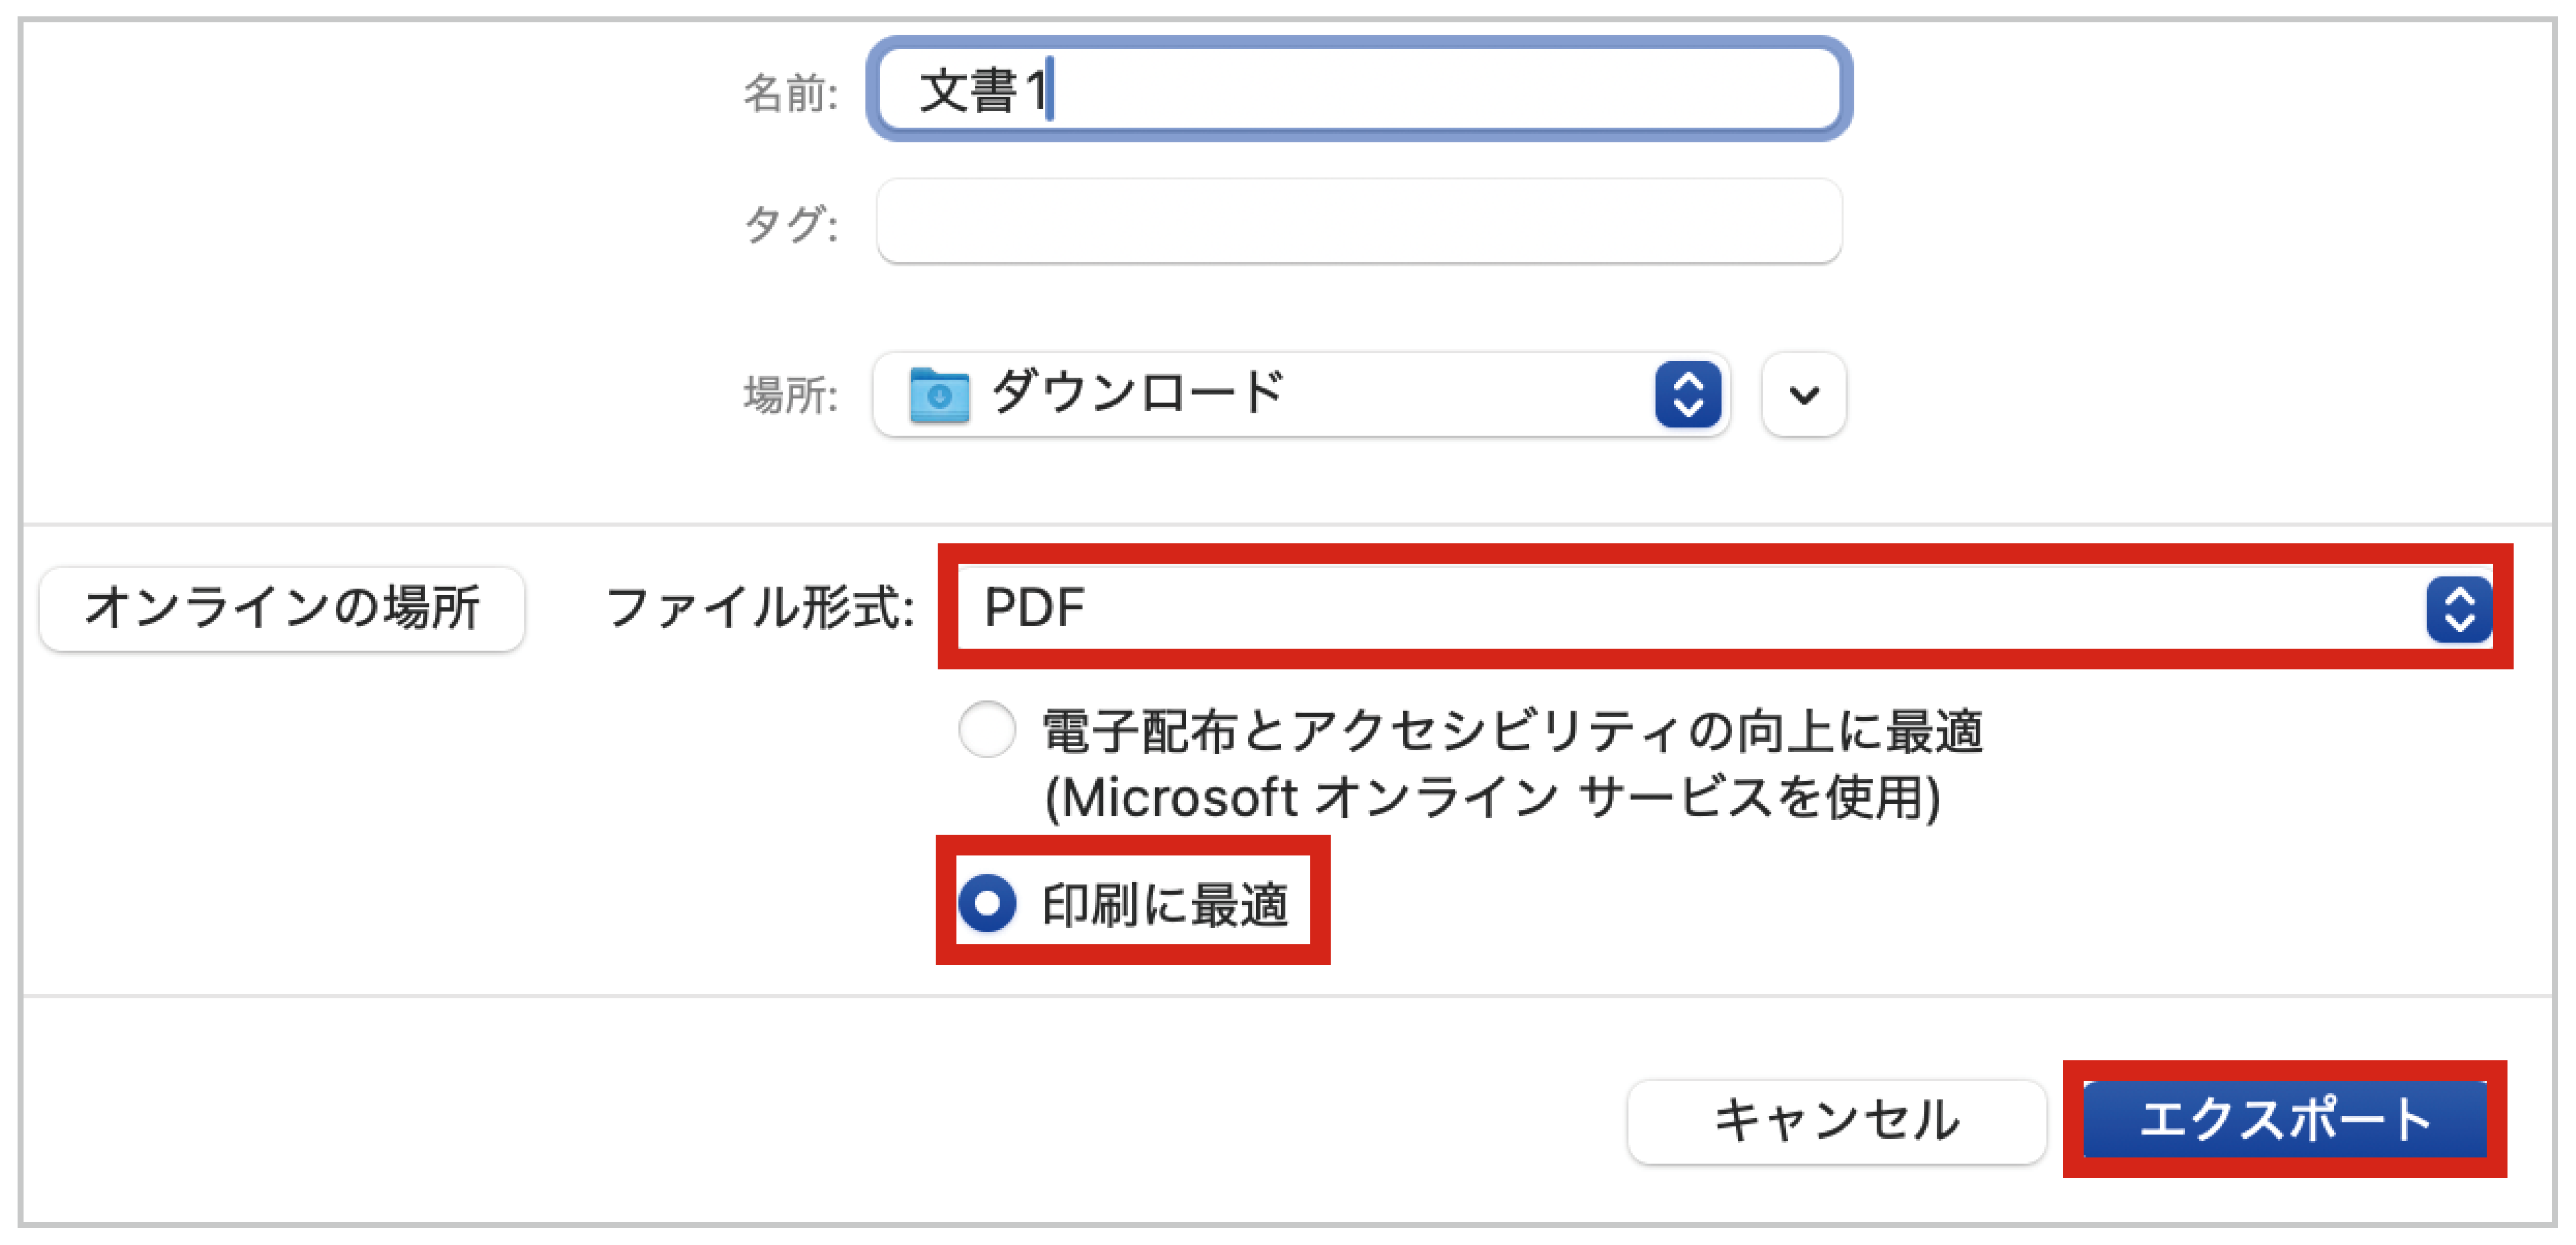
Task: Expand the dialog with the chevron button
Action: (1802, 395)
